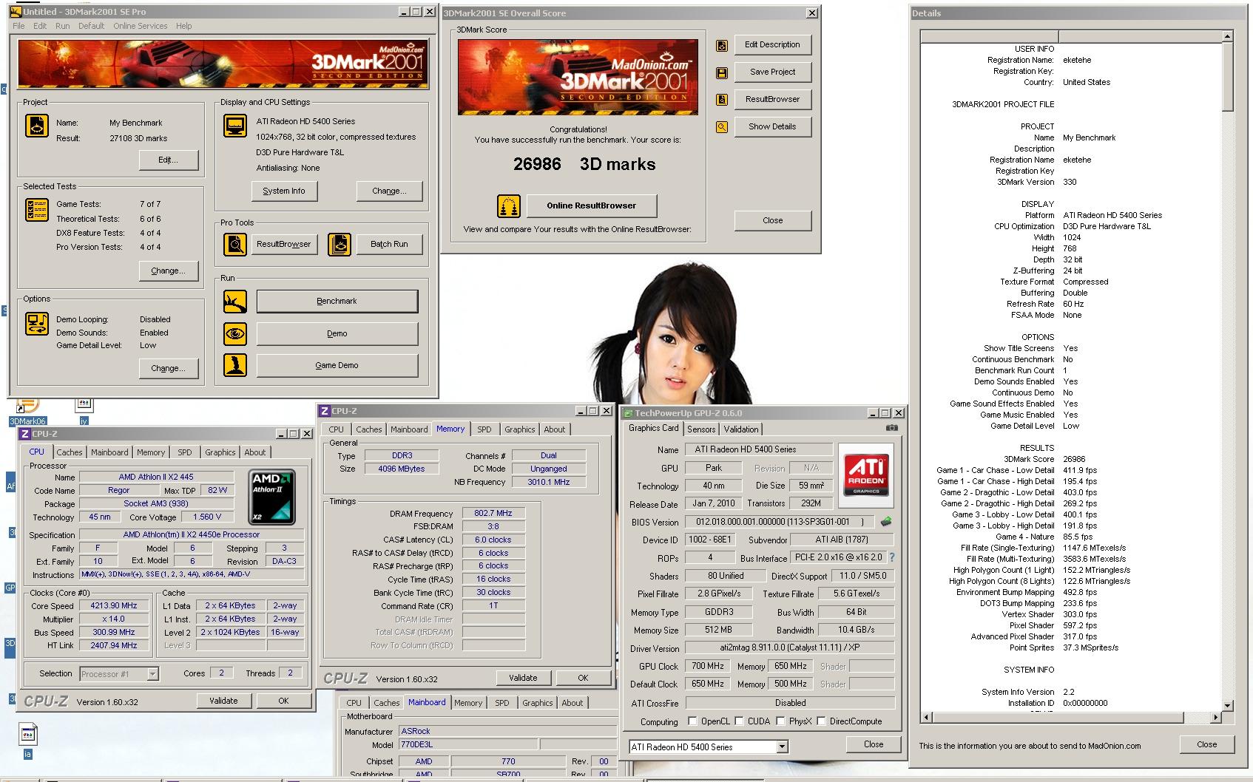This screenshot has height=782, width=1253.
Task: Click the Show Details magnifier icon
Action: (722, 127)
